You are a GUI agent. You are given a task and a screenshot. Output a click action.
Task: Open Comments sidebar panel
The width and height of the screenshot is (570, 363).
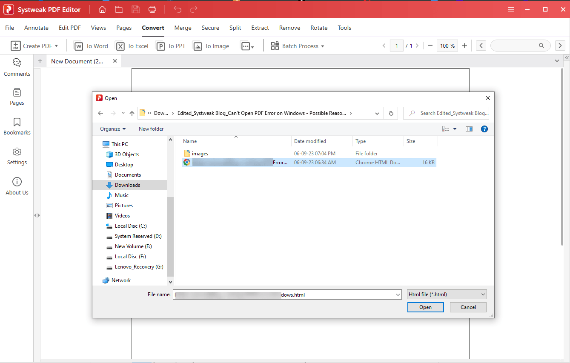point(17,67)
